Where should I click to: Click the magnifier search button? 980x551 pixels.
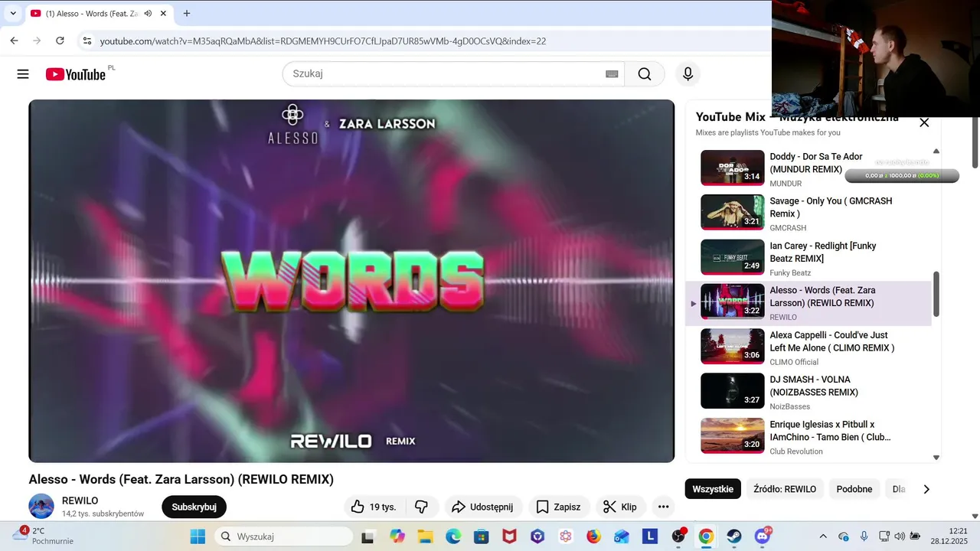click(645, 74)
